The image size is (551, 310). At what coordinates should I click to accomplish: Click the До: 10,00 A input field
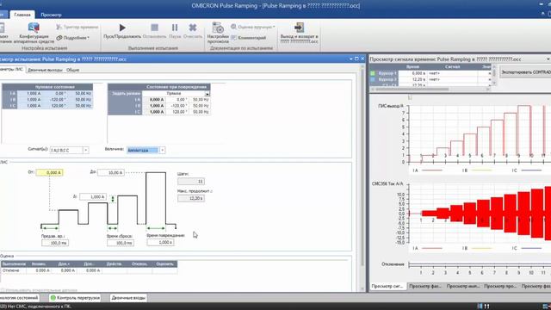pos(111,172)
